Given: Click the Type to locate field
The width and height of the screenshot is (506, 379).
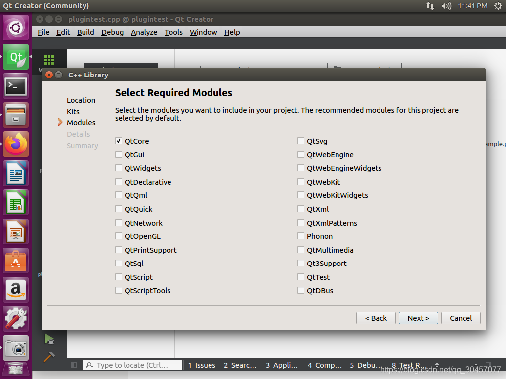Looking at the screenshot, I should point(132,365).
